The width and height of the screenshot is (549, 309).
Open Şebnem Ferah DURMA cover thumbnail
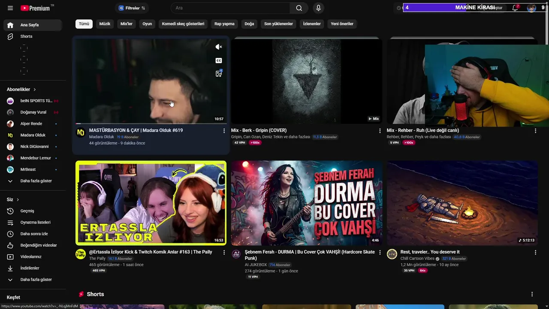307,203
